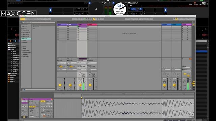Open User Library under Places
Viewport: 216px width, 121px height.
(x=26, y=50)
